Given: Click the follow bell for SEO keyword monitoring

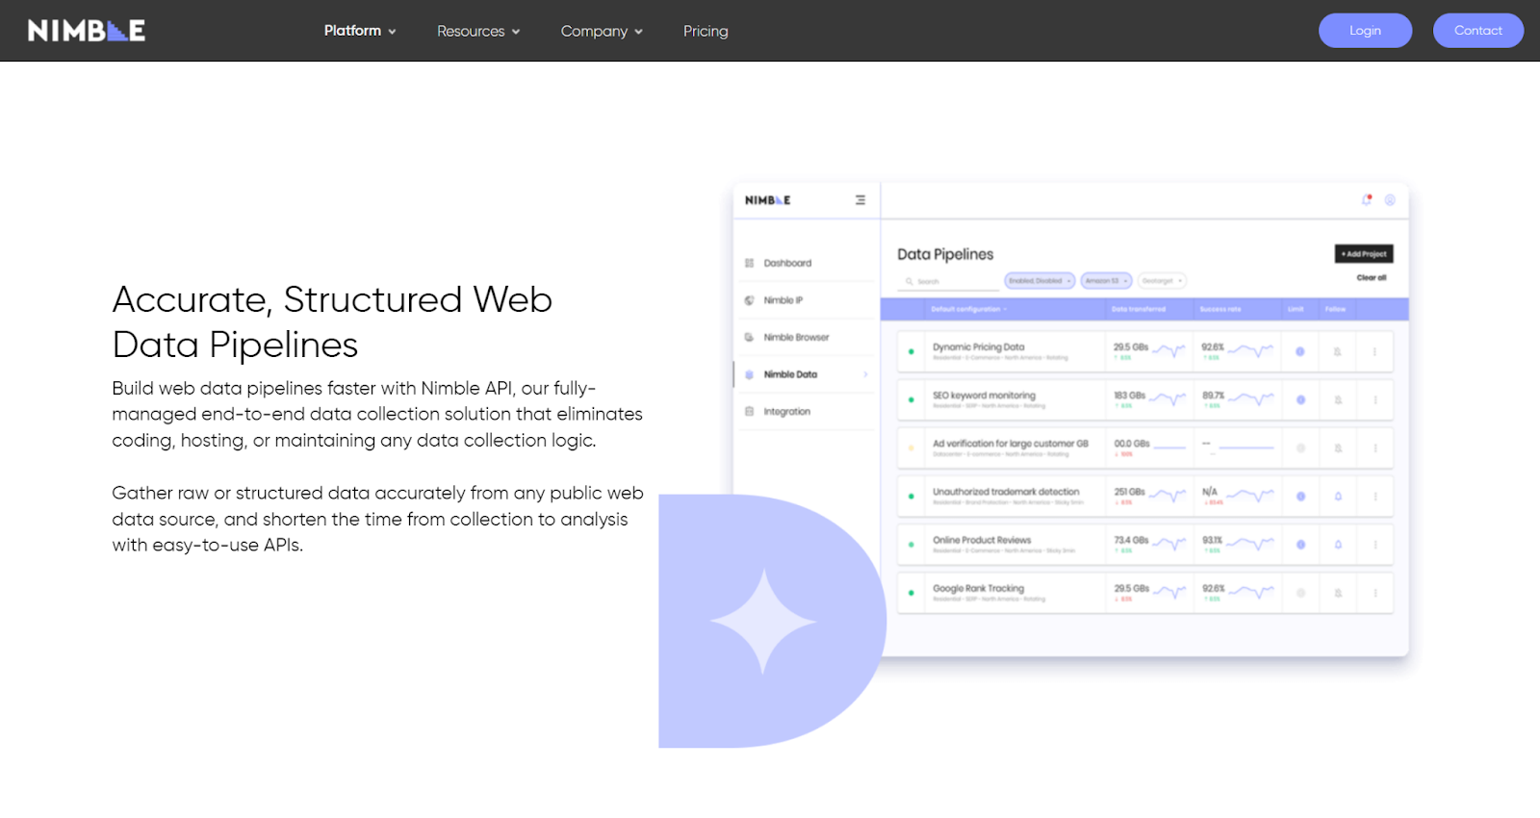Looking at the screenshot, I should (x=1338, y=399).
